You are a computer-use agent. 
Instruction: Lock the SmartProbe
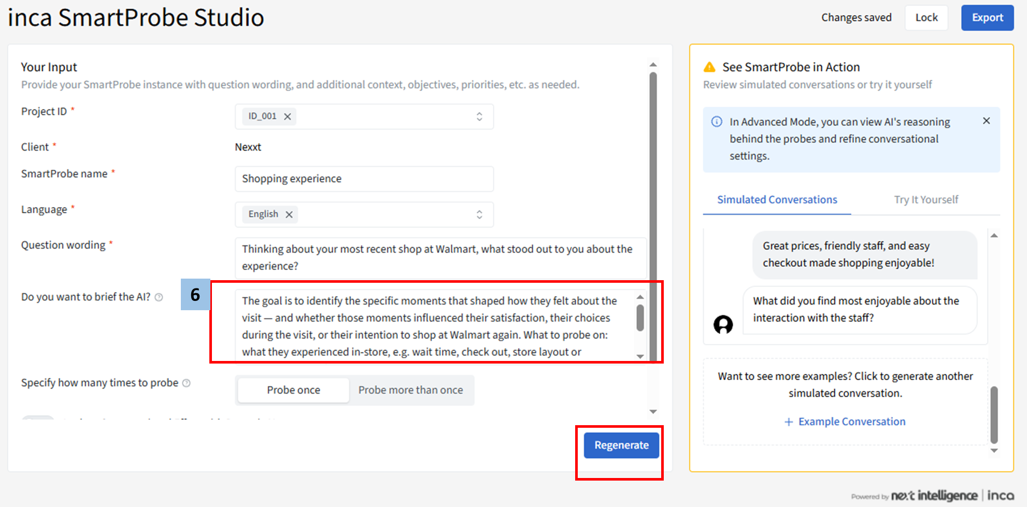[x=926, y=18]
